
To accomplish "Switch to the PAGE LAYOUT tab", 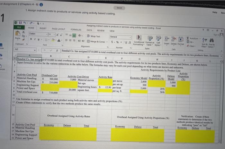I will tap(59, 29).
